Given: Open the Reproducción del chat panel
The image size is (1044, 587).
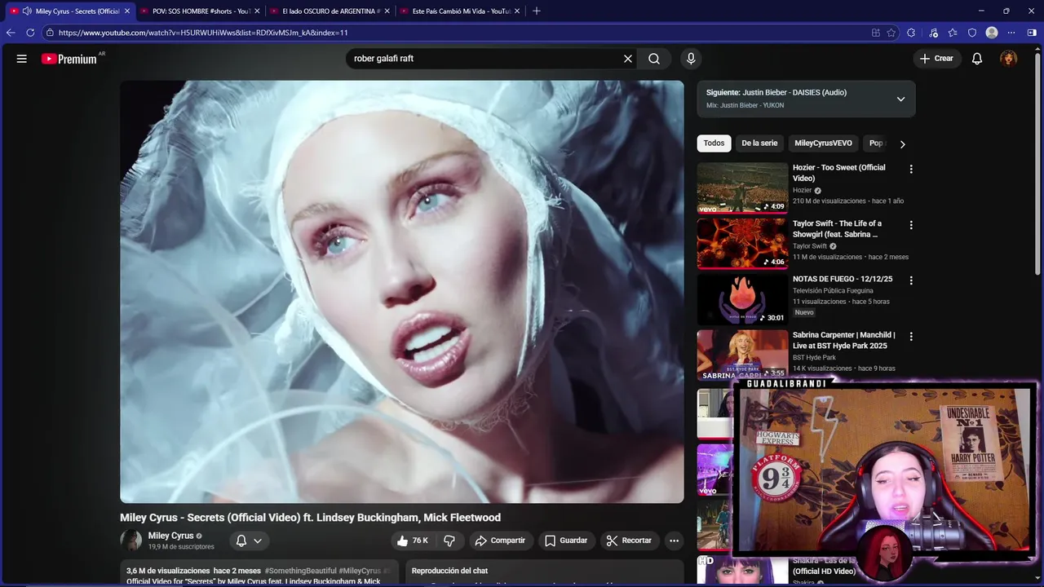Looking at the screenshot, I should 544,573.
